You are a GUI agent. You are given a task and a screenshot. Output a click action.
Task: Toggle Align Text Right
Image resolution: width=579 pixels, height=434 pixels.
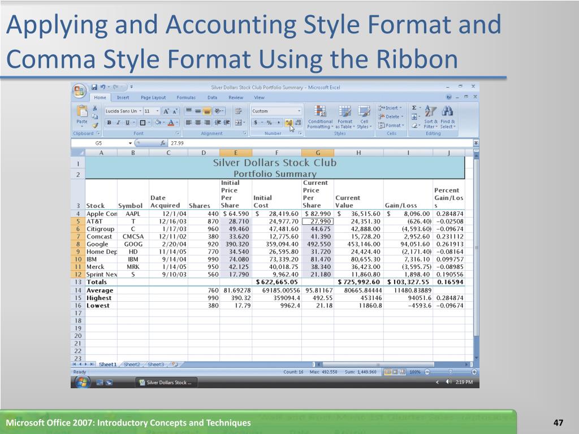coord(207,123)
